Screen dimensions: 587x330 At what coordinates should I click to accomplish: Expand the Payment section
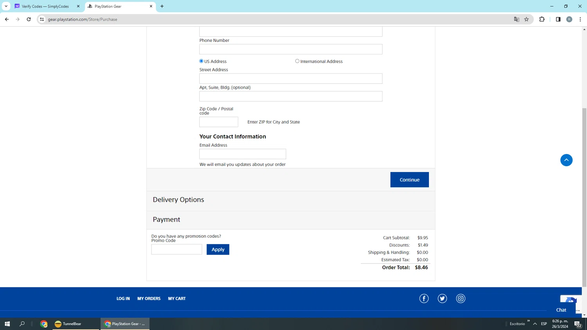coord(166,219)
